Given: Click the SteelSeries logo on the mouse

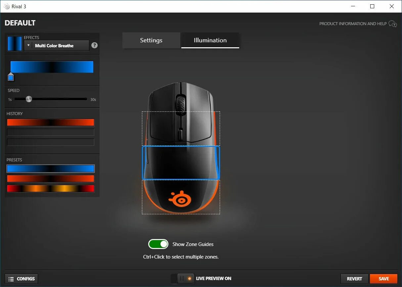Looking at the screenshot, I should (180, 199).
